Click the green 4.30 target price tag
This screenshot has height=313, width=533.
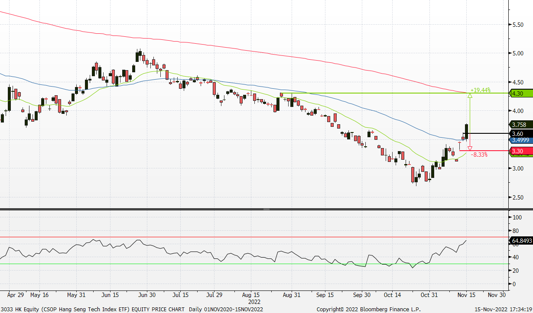coord(521,93)
